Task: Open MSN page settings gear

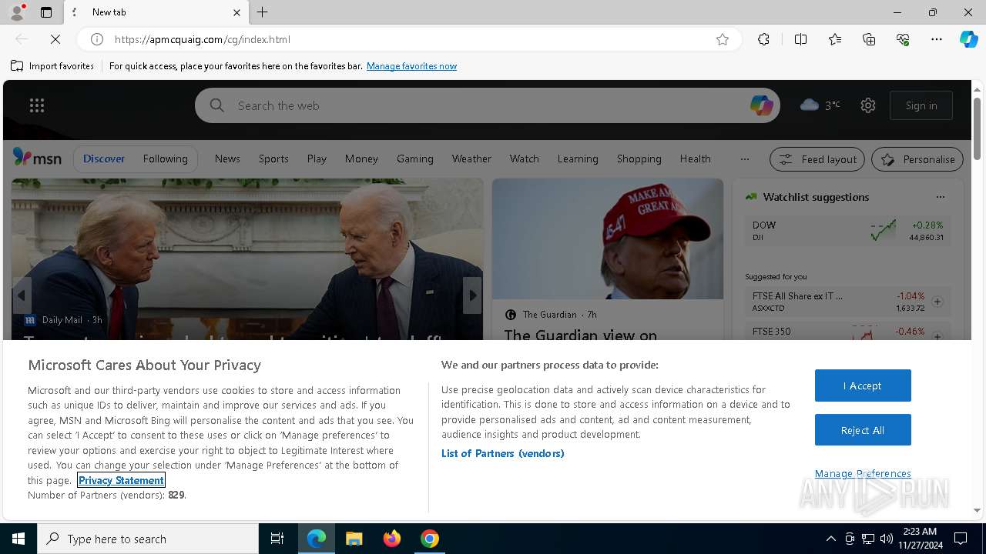Action: click(x=868, y=105)
